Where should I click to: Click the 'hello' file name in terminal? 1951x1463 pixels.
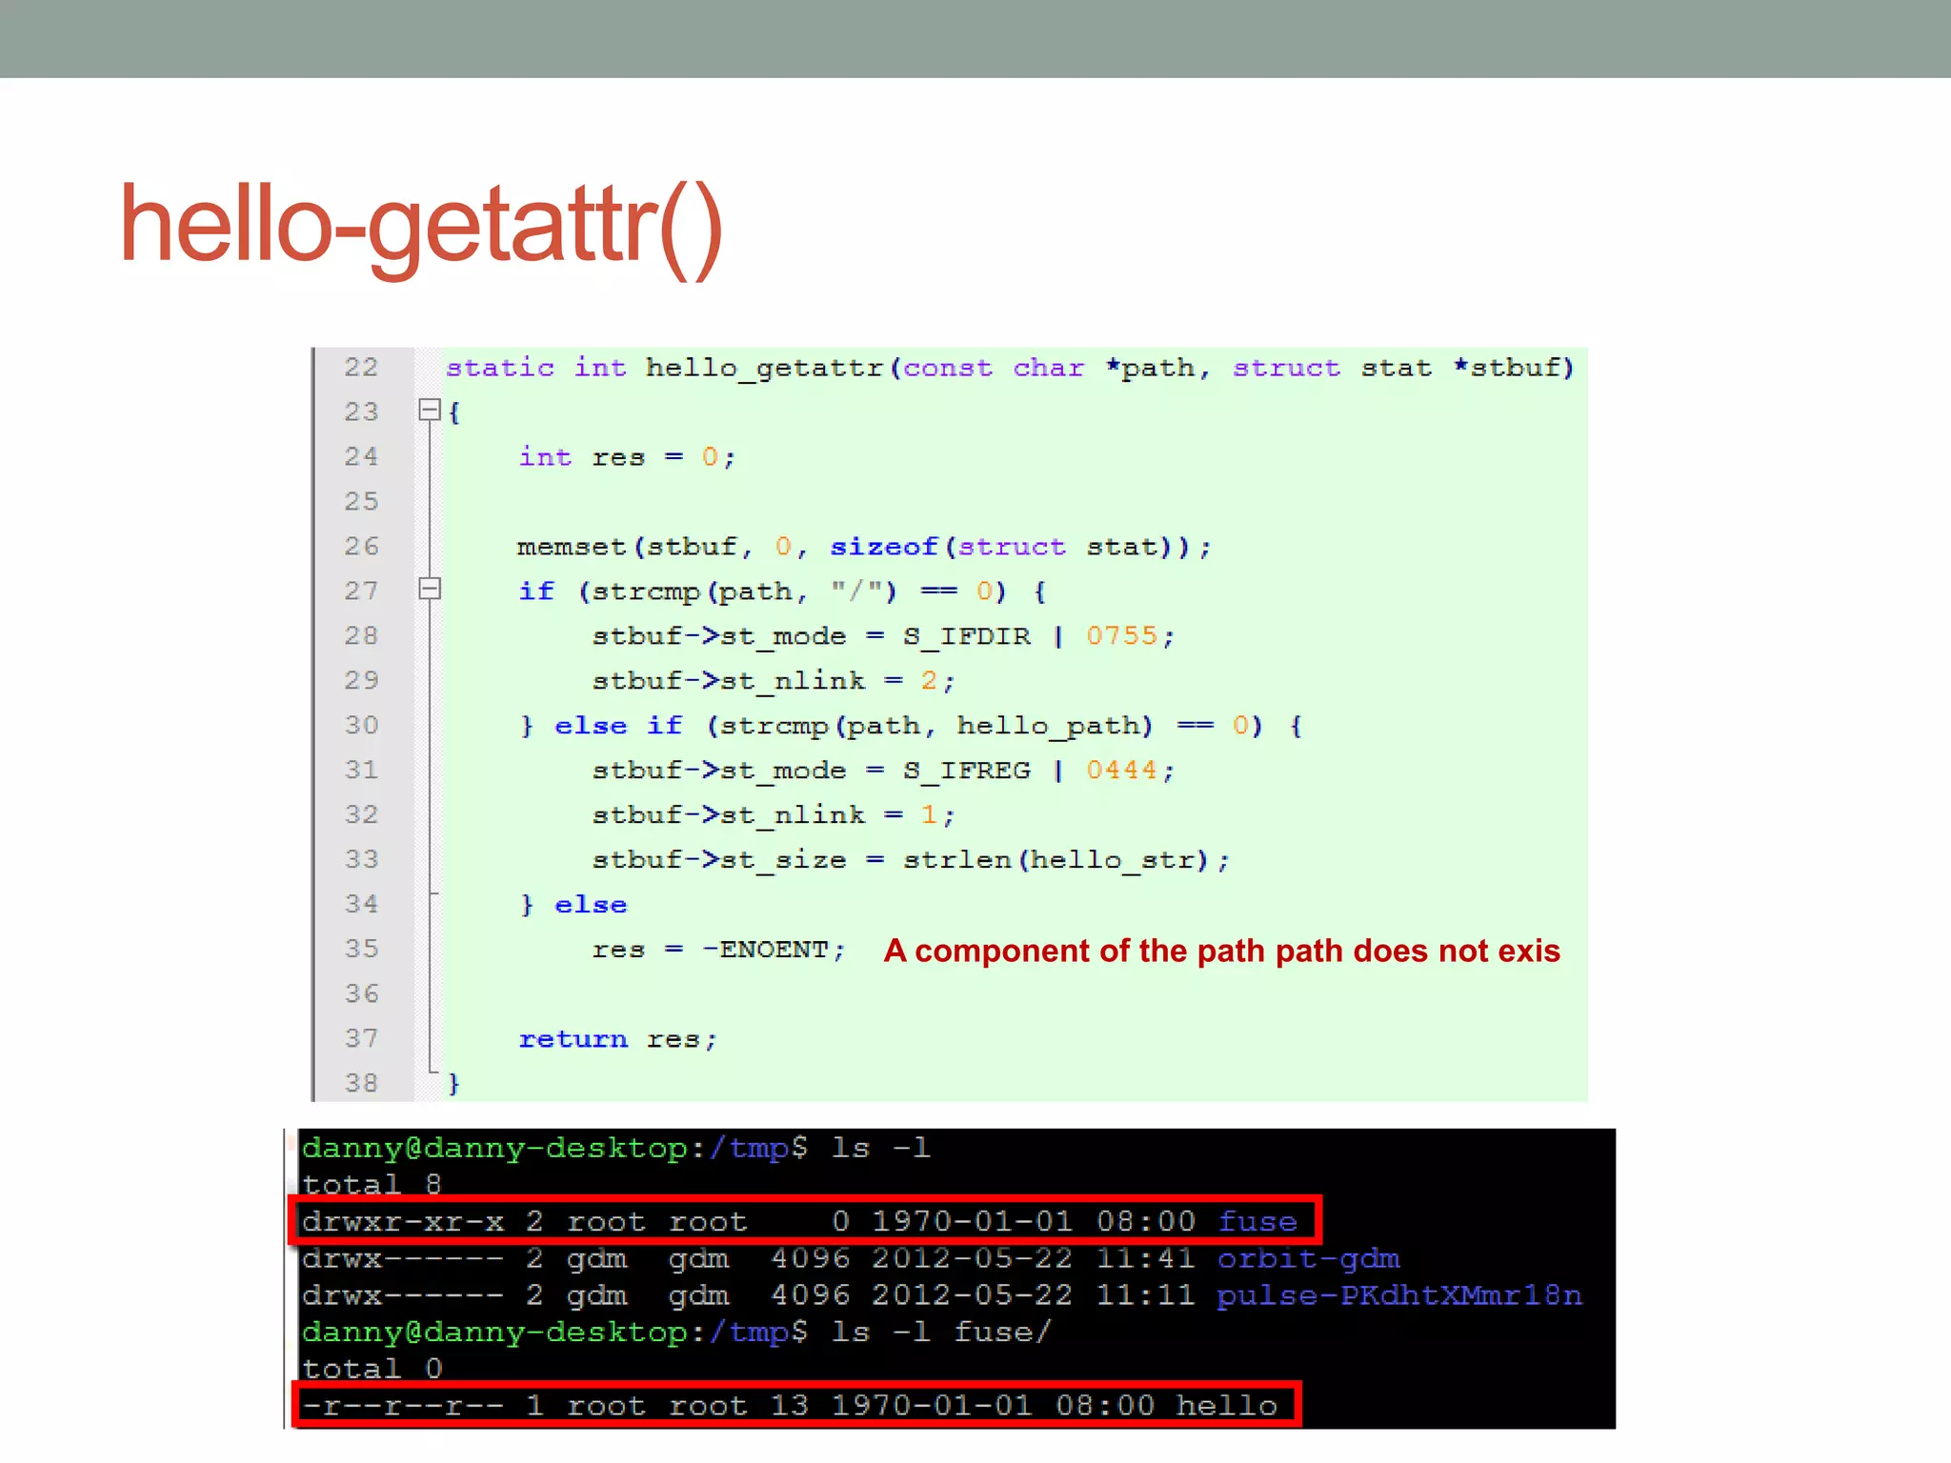(x=1227, y=1407)
